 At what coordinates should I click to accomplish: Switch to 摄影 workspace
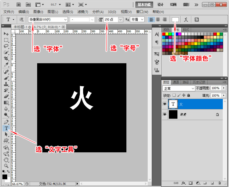point(186,5)
